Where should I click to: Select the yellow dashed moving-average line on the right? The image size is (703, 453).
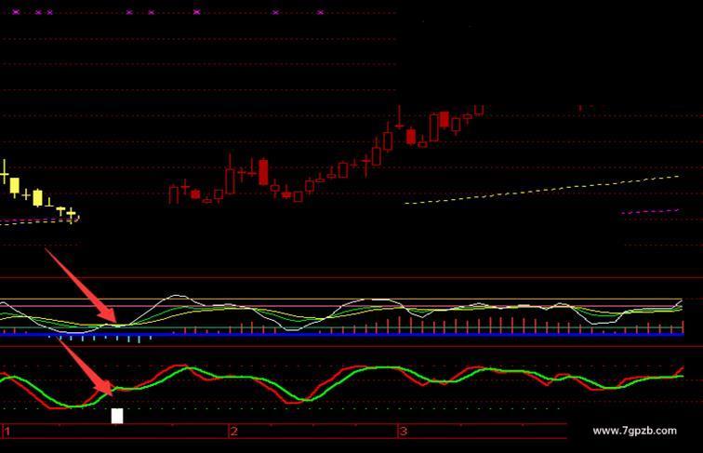click(541, 190)
